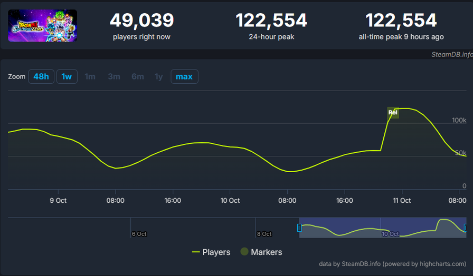Choose the 1y zoom option
473x276 pixels.
tap(158, 76)
